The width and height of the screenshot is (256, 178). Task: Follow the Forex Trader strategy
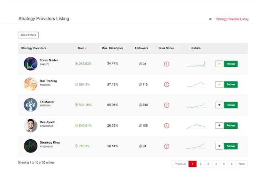[231, 64]
